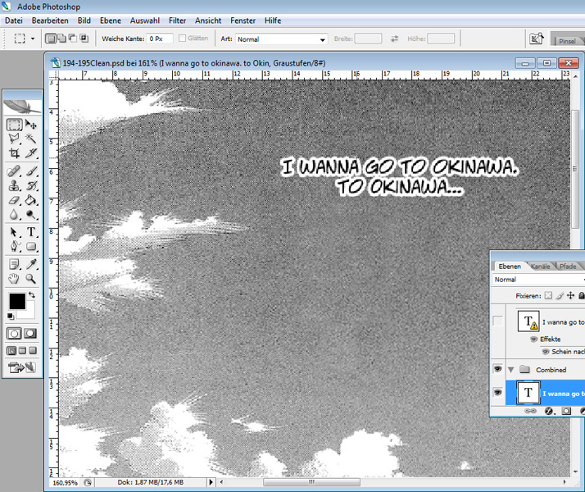Toggle lock position in Fixieren
Screen dimensions: 585x492
(570, 296)
